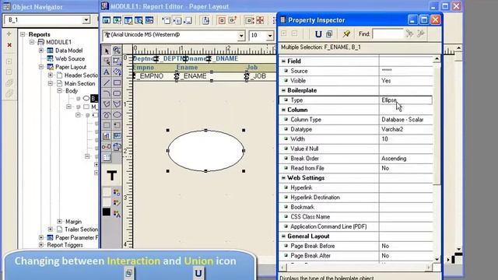Image resolution: width=498 pixels, height=280 pixels.
Task: Collapse the Column property group
Action: coord(283,110)
